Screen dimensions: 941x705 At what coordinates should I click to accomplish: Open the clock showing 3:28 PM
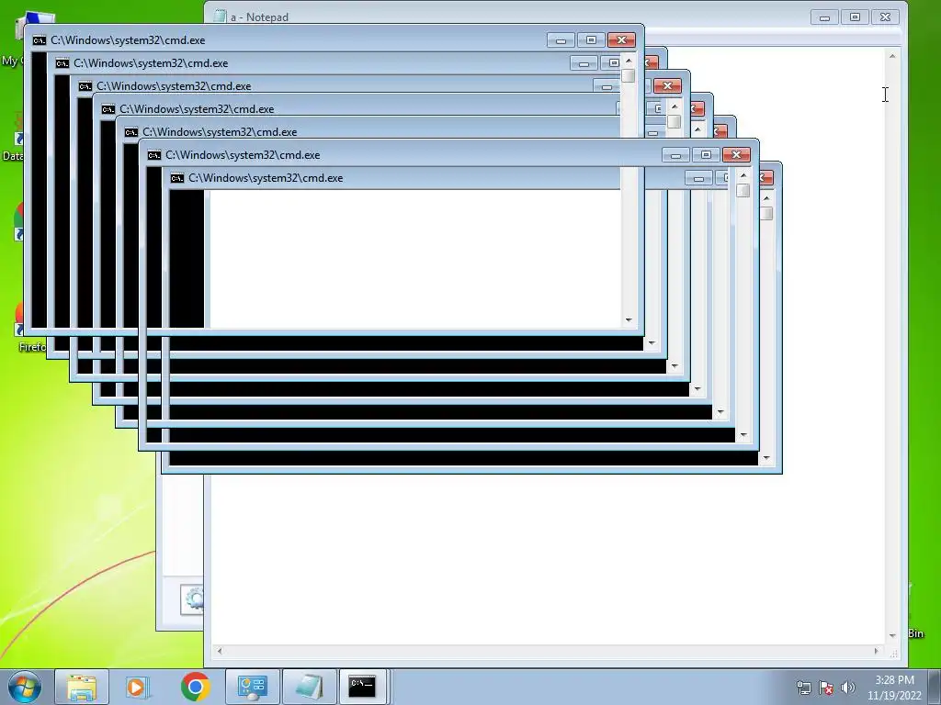point(894,688)
